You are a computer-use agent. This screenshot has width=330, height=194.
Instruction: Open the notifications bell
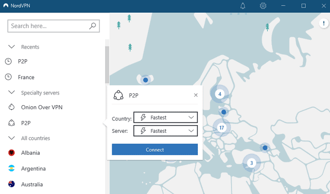(243, 6)
